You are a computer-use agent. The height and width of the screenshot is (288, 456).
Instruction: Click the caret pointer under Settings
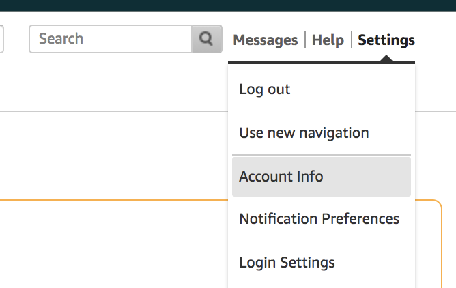click(386, 59)
